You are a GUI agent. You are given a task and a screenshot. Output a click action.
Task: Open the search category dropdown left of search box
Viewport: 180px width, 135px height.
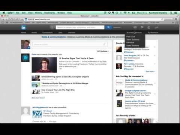click(x=52, y=27)
